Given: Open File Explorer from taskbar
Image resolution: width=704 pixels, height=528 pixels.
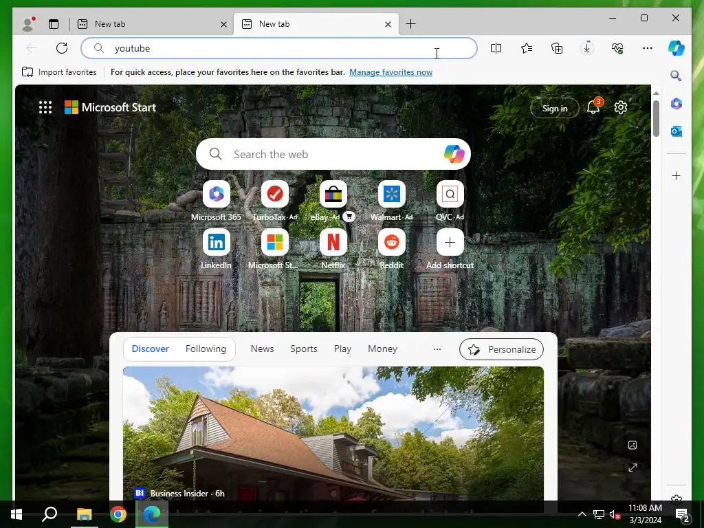Looking at the screenshot, I should click(x=84, y=514).
